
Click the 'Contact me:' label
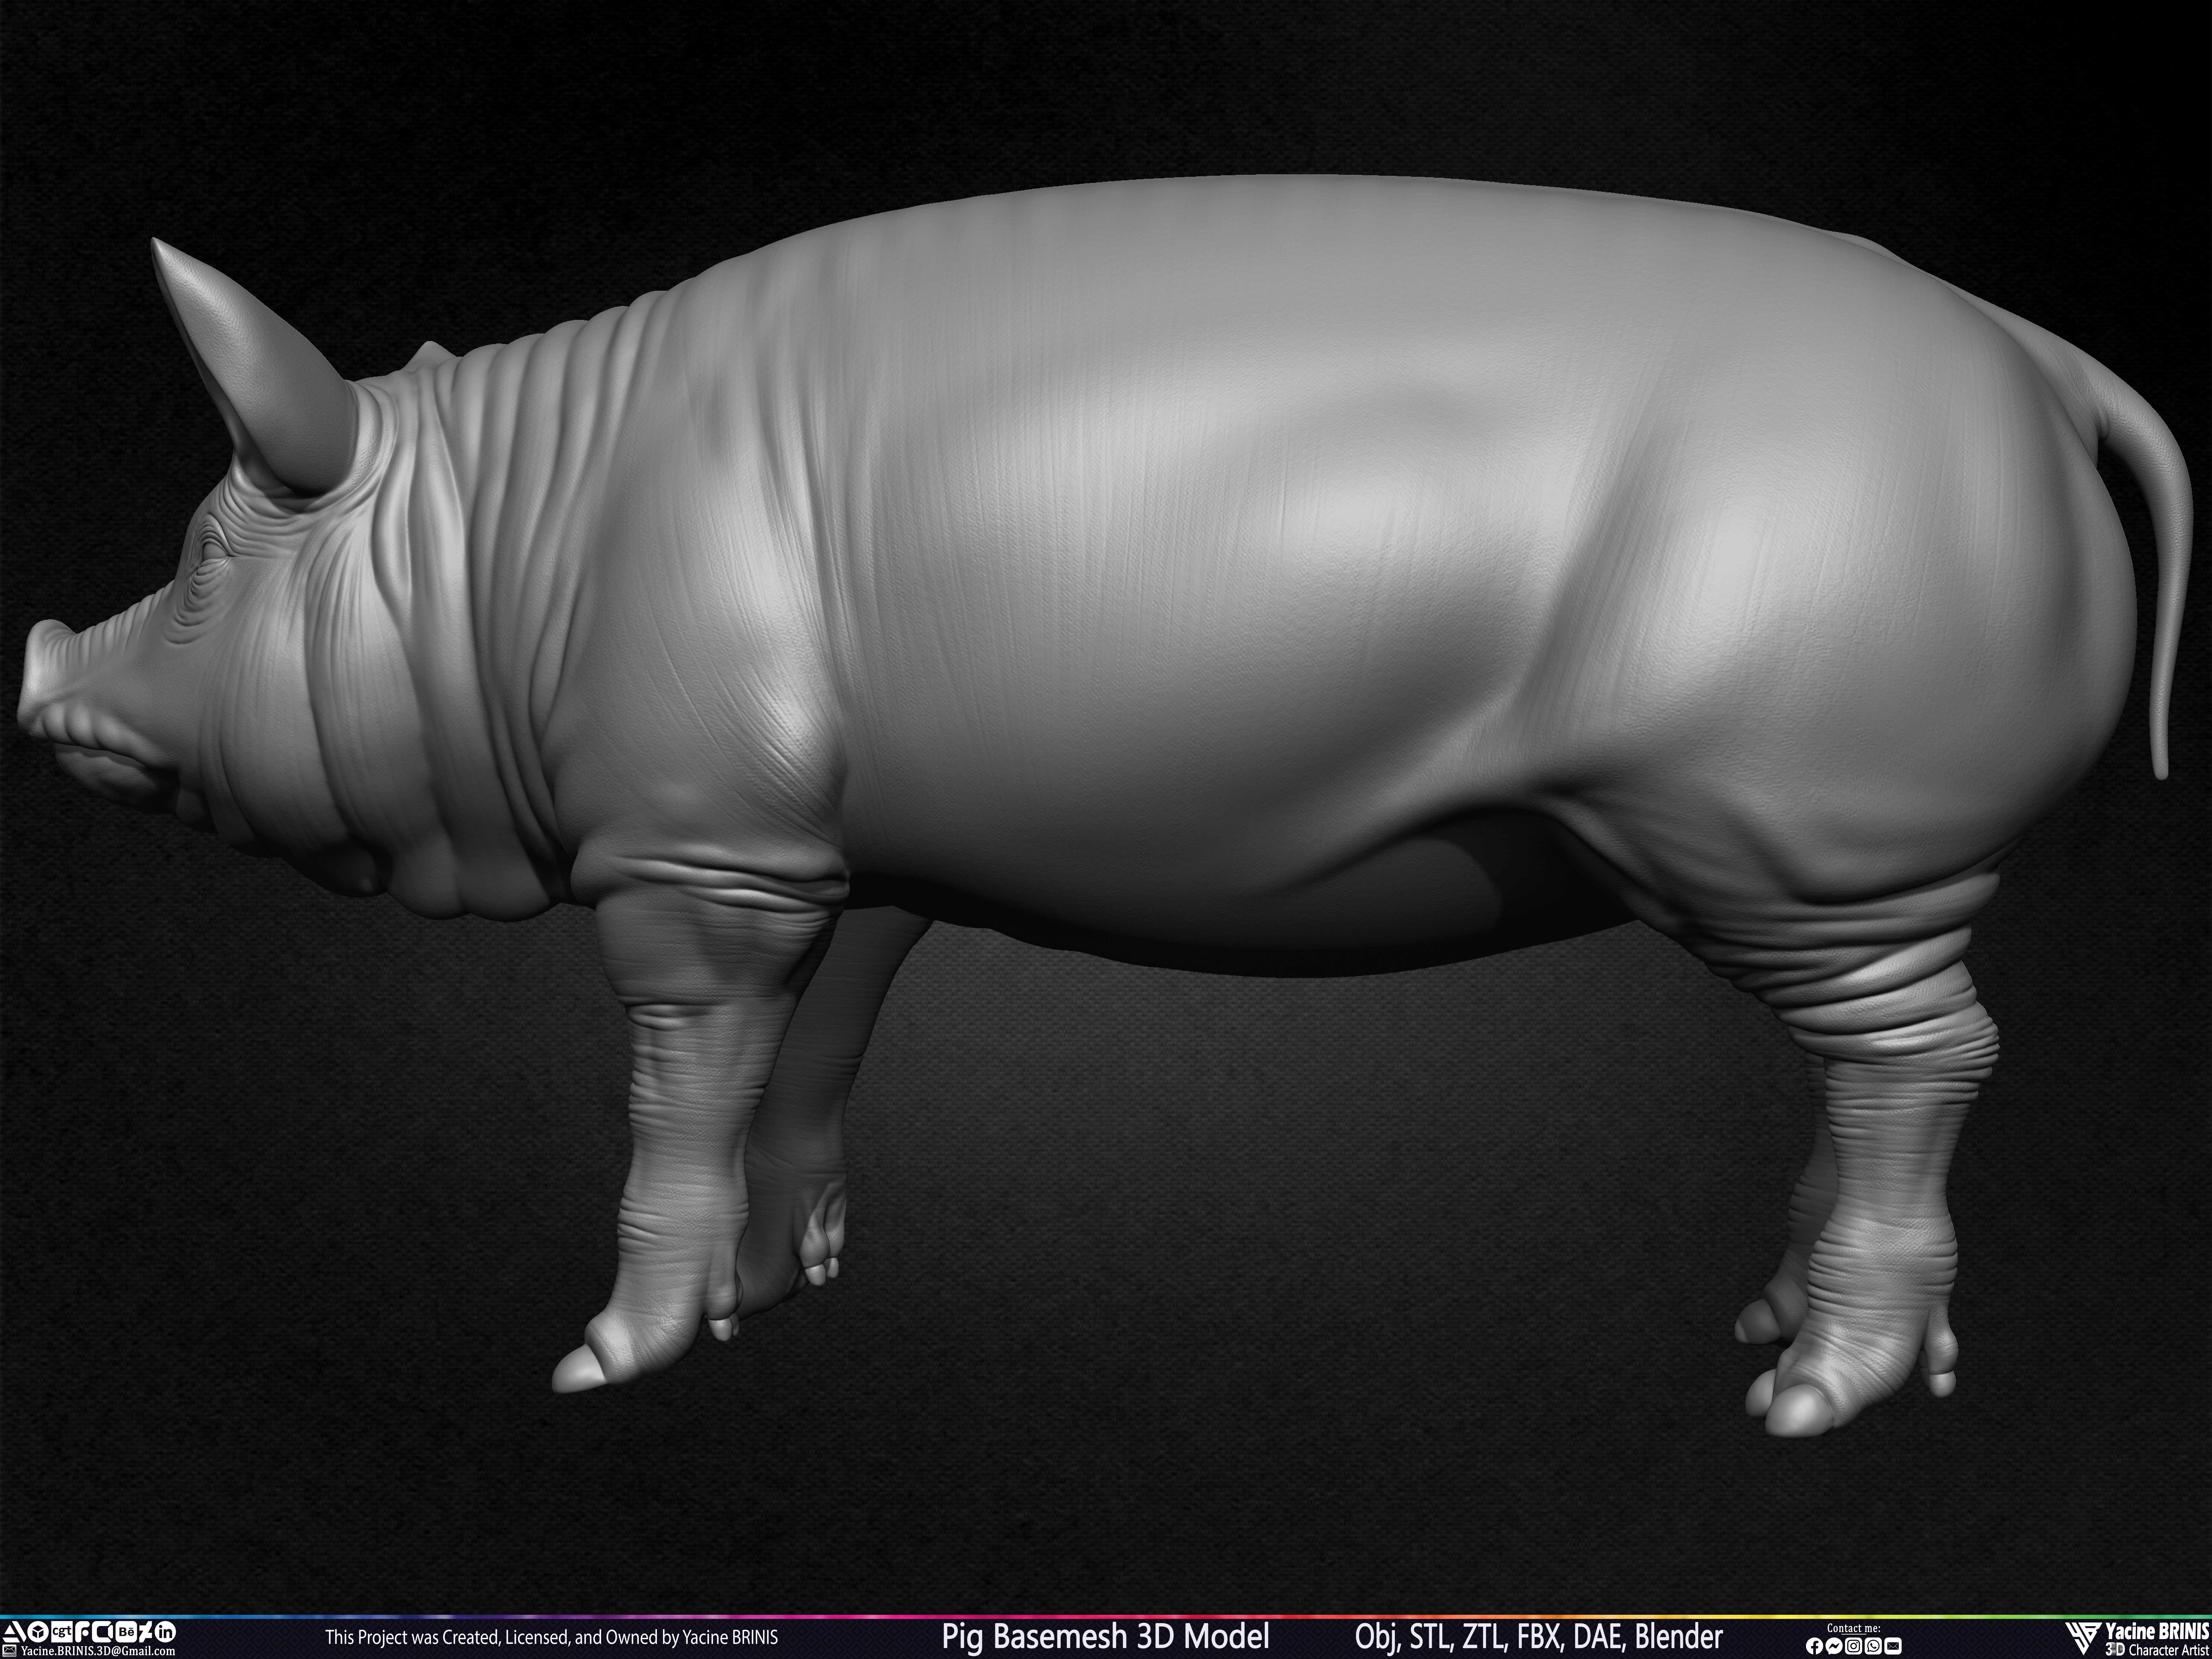[1854, 1628]
